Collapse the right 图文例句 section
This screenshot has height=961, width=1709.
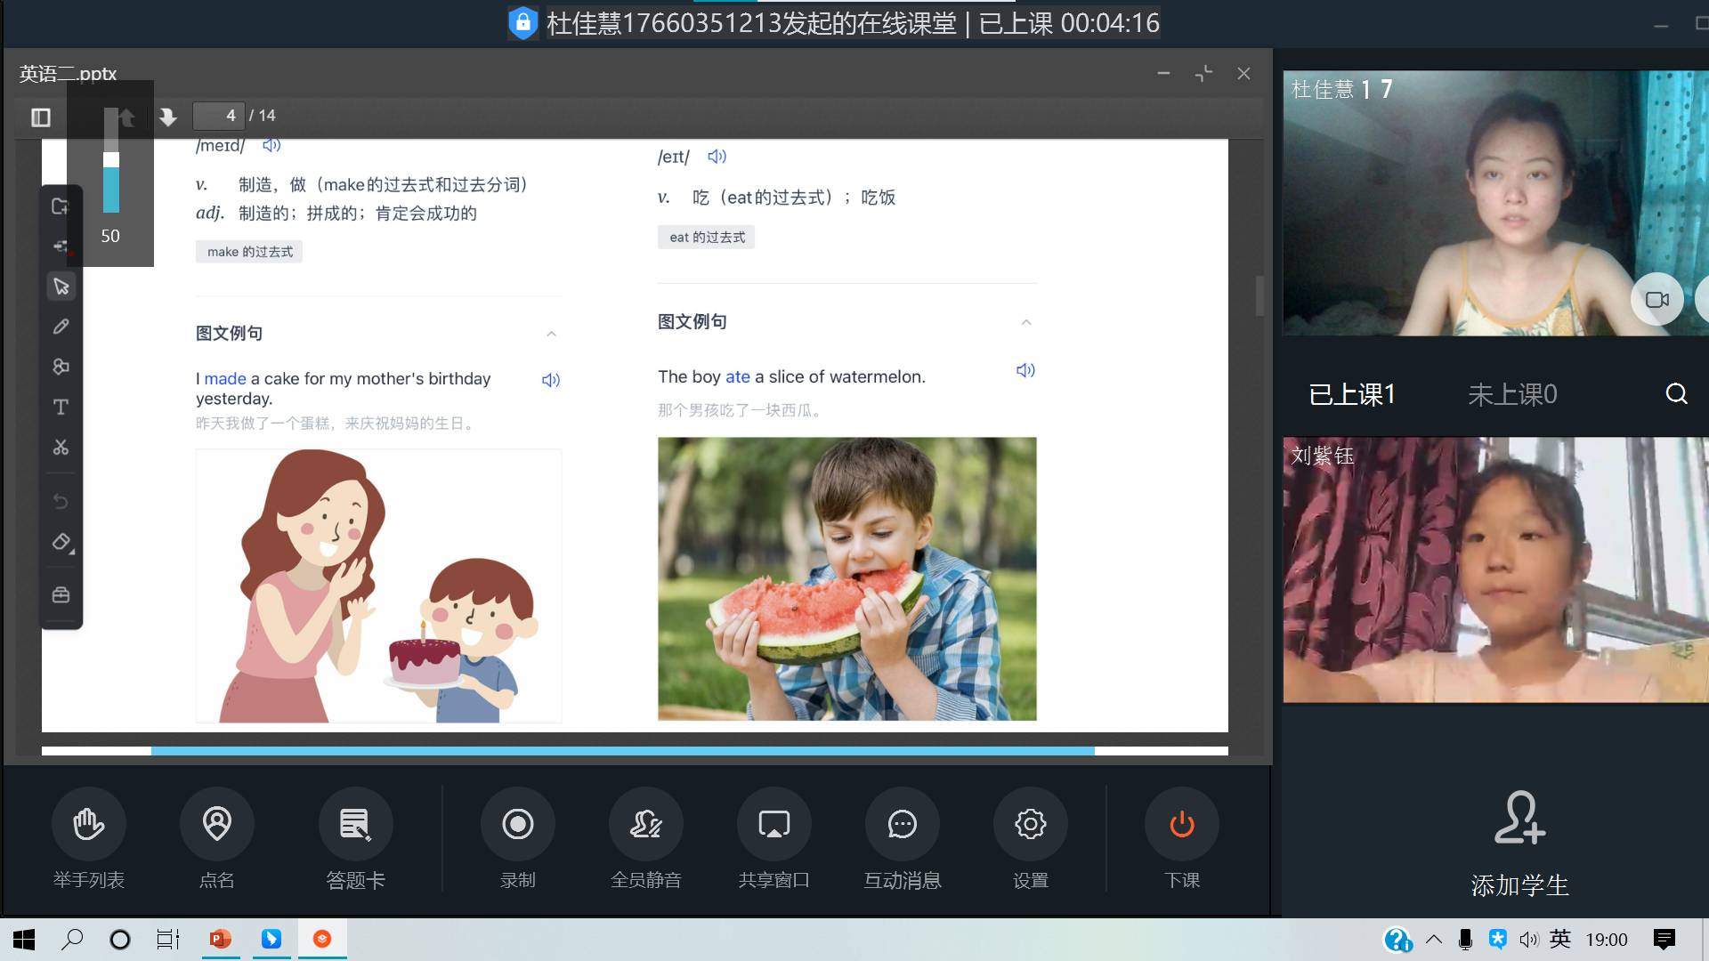(x=1026, y=322)
